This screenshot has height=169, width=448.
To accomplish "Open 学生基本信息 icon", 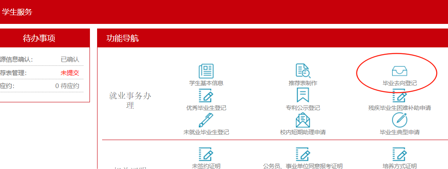I will [x=206, y=71].
